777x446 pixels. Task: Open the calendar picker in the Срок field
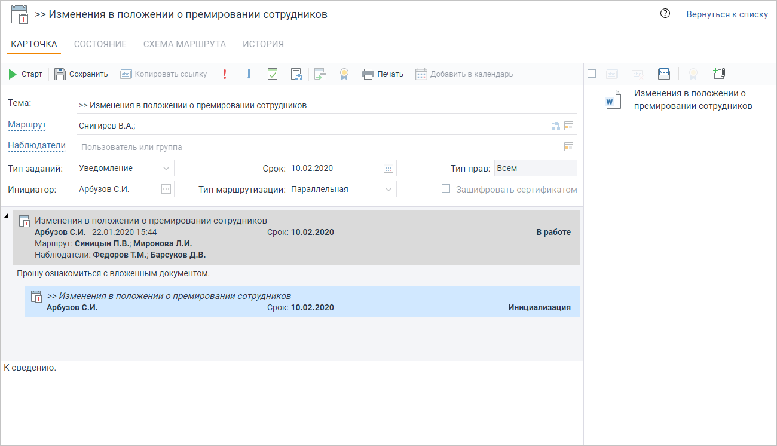[x=389, y=168]
